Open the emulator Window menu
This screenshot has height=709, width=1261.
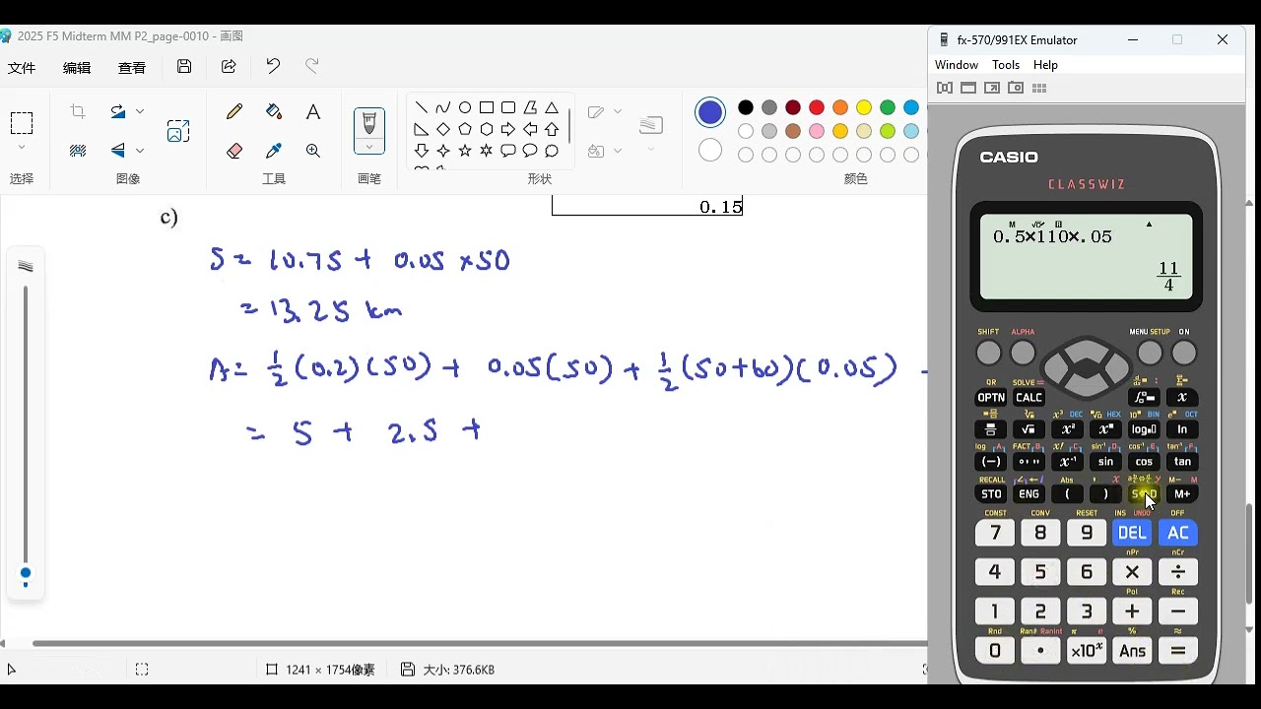(957, 65)
